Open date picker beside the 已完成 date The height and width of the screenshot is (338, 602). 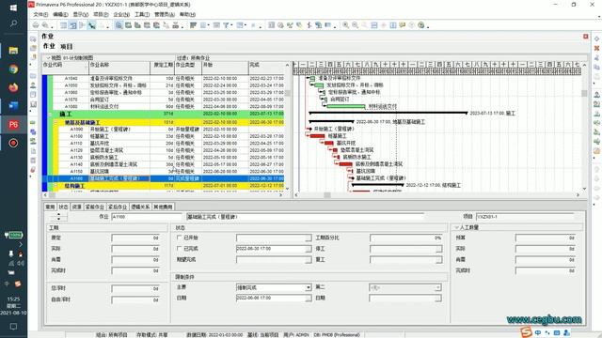(x=308, y=249)
